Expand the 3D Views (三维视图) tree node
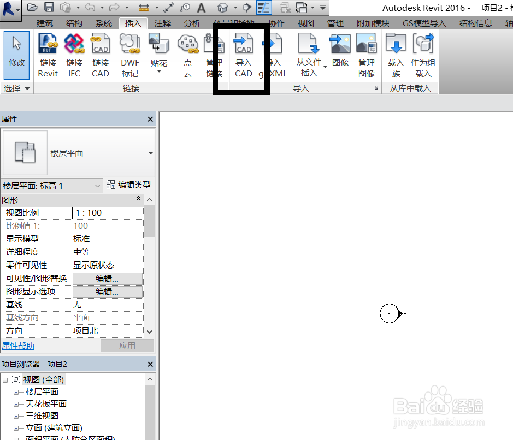 16,416
